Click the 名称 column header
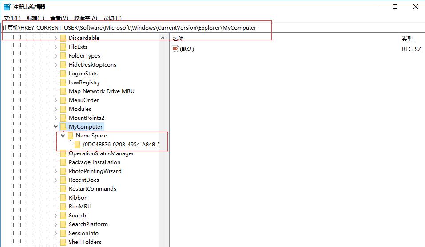The height and width of the screenshot is (247, 425). pos(178,39)
